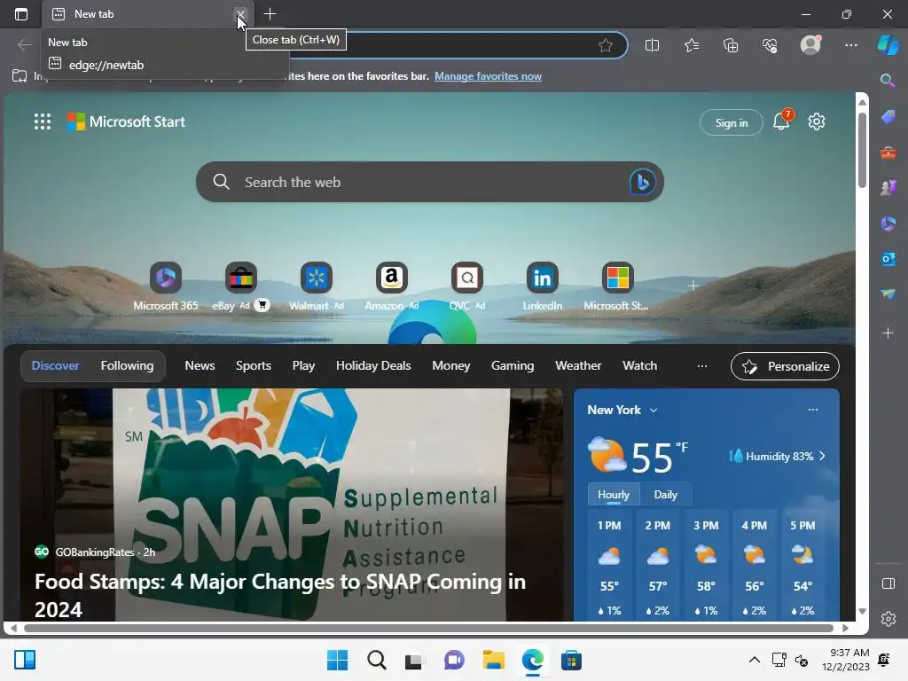Toggle the sidebar visibility button
Viewport: 908px width, 681px height.
[x=888, y=583]
